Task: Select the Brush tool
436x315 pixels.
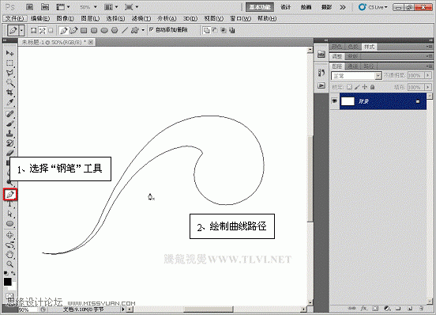Action: pos(10,123)
